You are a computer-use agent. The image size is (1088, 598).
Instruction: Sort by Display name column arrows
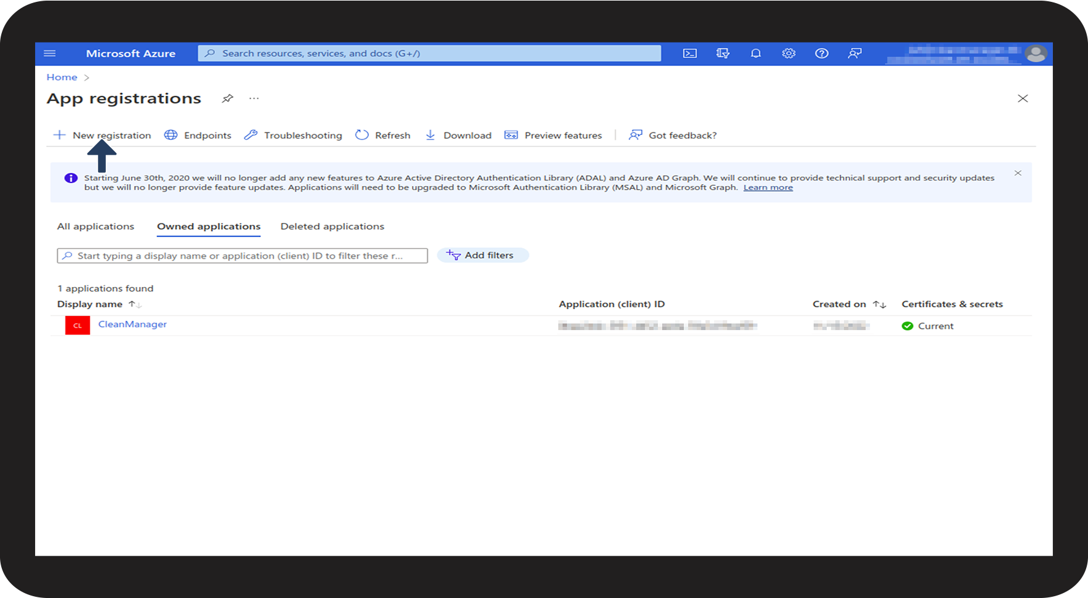tap(135, 304)
